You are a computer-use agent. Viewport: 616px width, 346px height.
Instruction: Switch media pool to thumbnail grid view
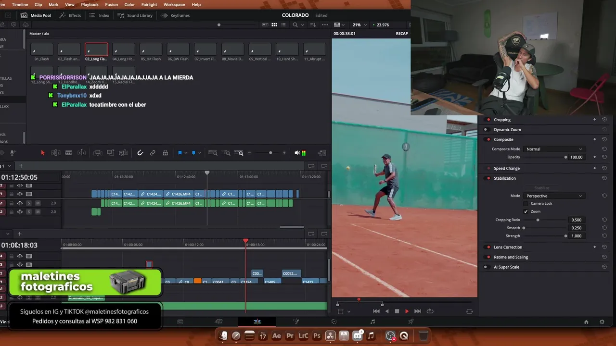(274, 25)
